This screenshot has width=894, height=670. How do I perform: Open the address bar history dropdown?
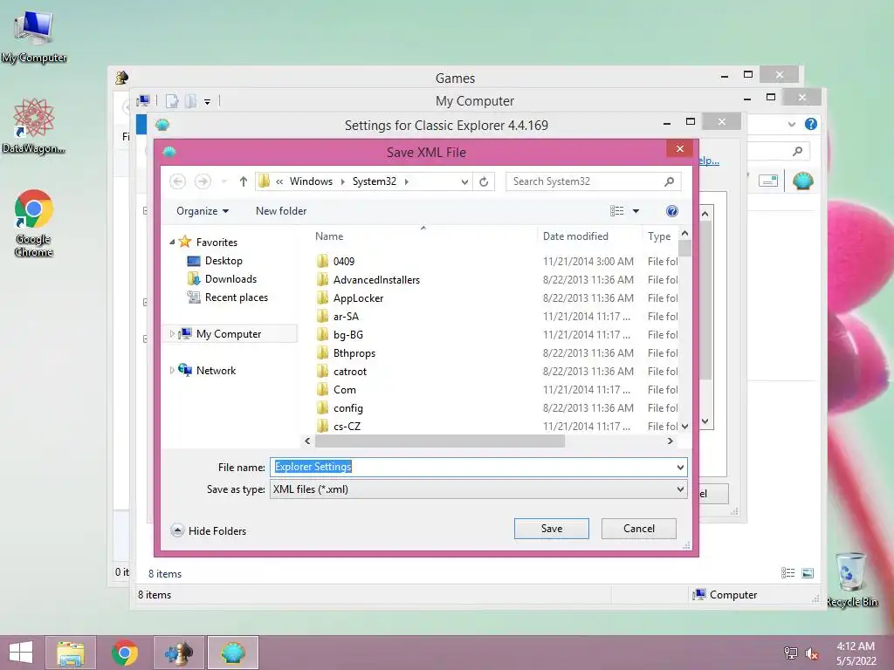click(464, 181)
